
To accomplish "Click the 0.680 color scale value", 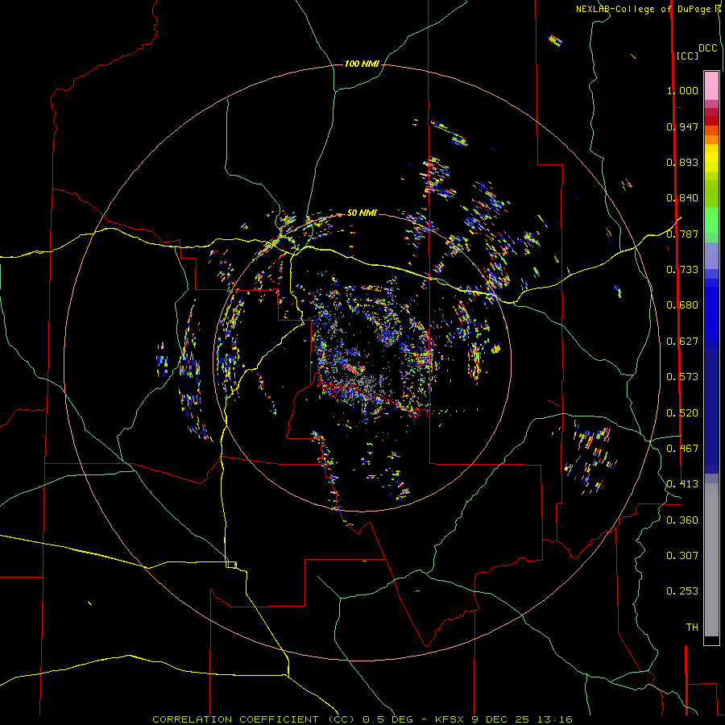I will click(682, 305).
